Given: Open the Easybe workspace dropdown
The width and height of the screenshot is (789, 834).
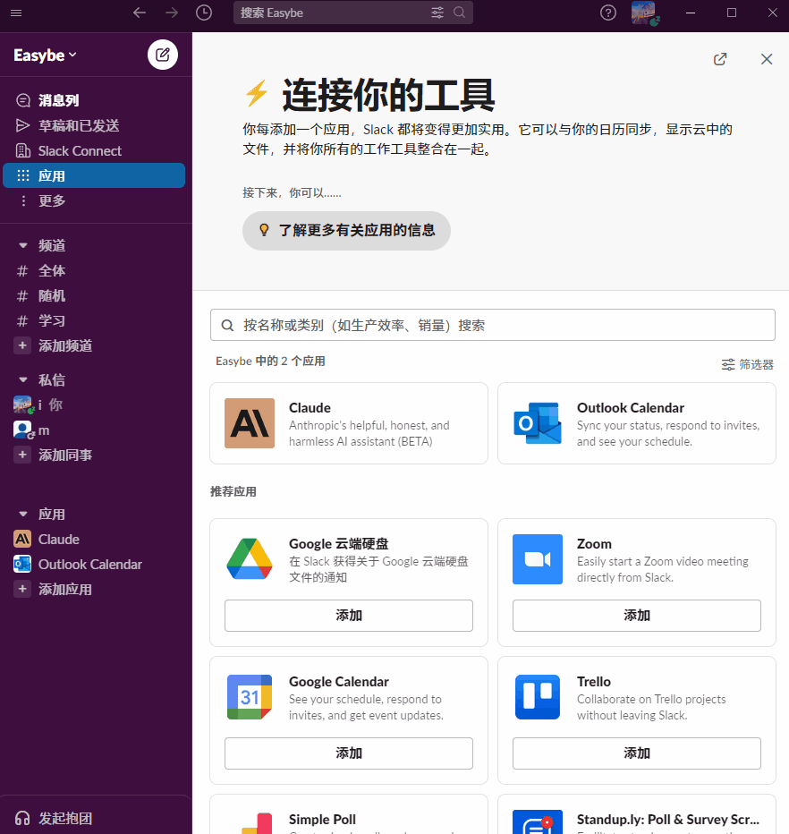Looking at the screenshot, I should pyautogui.click(x=46, y=55).
